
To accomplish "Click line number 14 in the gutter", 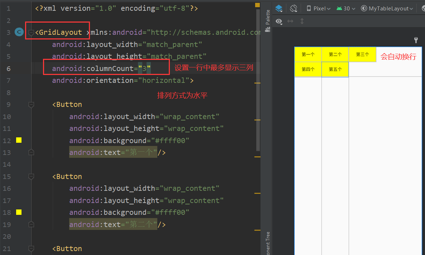I will coord(7,164).
